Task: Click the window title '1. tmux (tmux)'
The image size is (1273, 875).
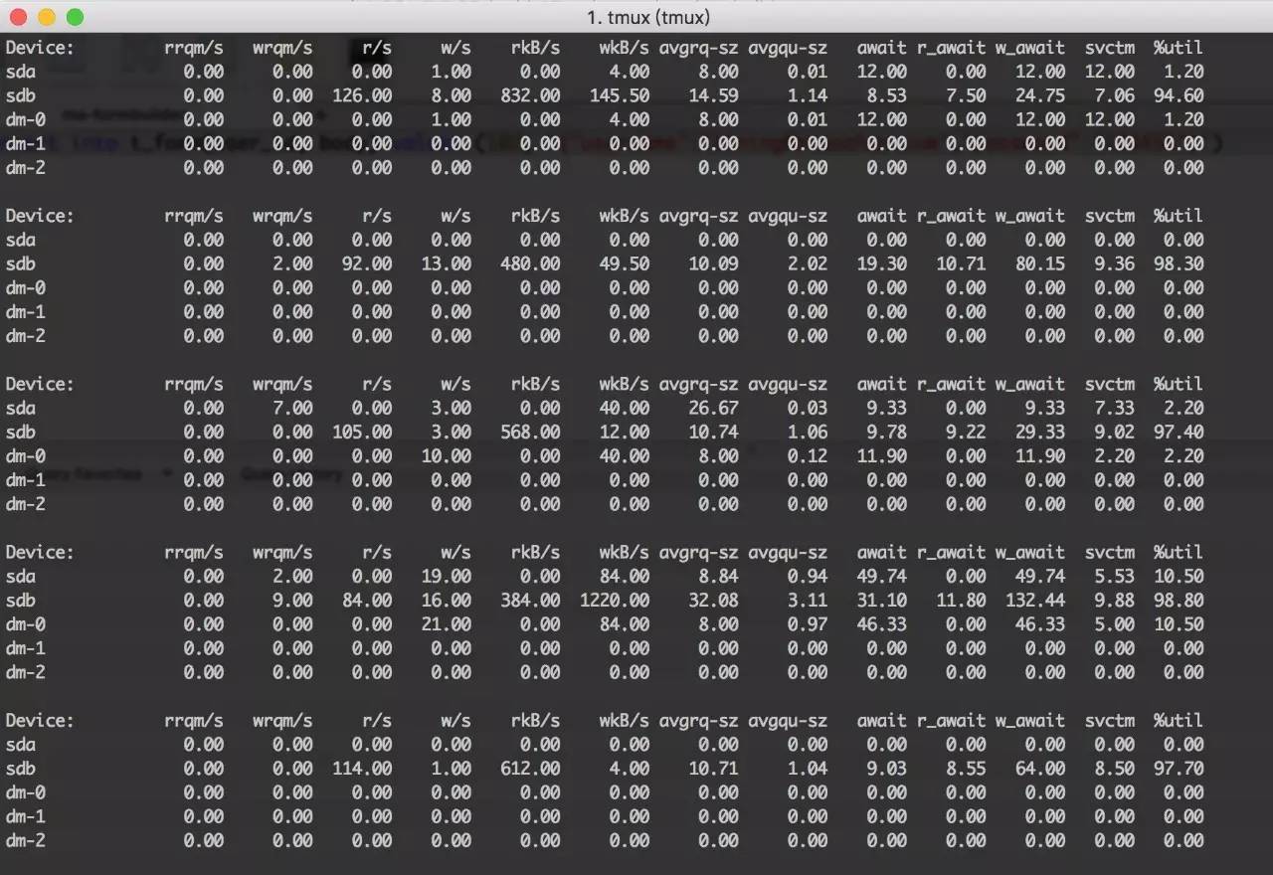Action: click(648, 17)
